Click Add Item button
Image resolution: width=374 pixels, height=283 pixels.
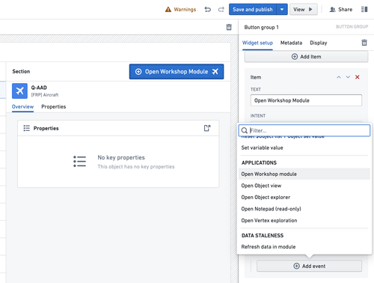pyautogui.click(x=306, y=57)
